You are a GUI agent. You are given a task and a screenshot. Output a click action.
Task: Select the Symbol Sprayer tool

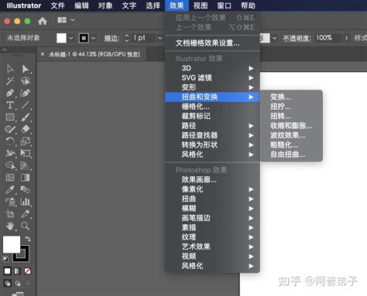[x=10, y=202]
